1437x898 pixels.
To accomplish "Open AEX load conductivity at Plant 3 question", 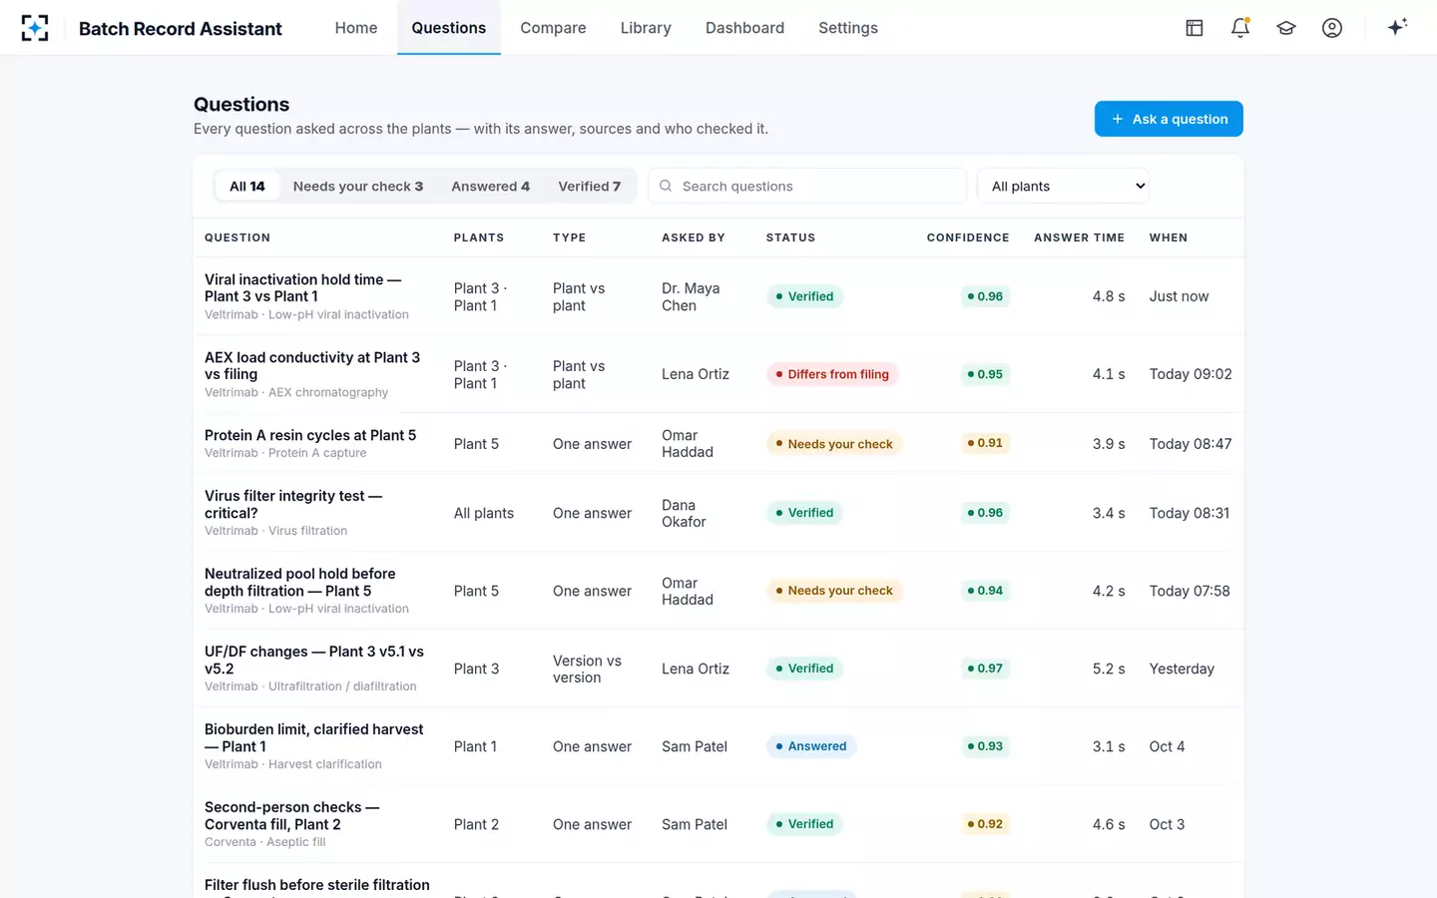I will click(x=312, y=365).
